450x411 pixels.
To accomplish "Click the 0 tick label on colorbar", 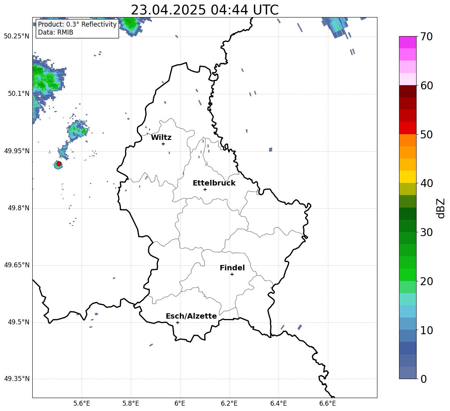I will tap(424, 379).
